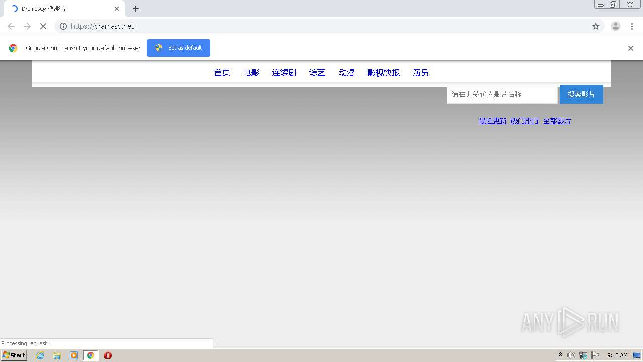Open the 全部影片 link
The image size is (643, 362).
click(557, 121)
